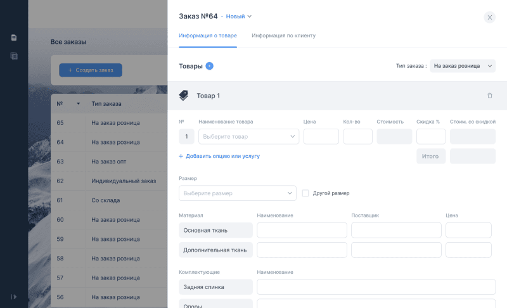Click the Основная ткань material label
This screenshot has height=308, width=507.
click(x=215, y=230)
